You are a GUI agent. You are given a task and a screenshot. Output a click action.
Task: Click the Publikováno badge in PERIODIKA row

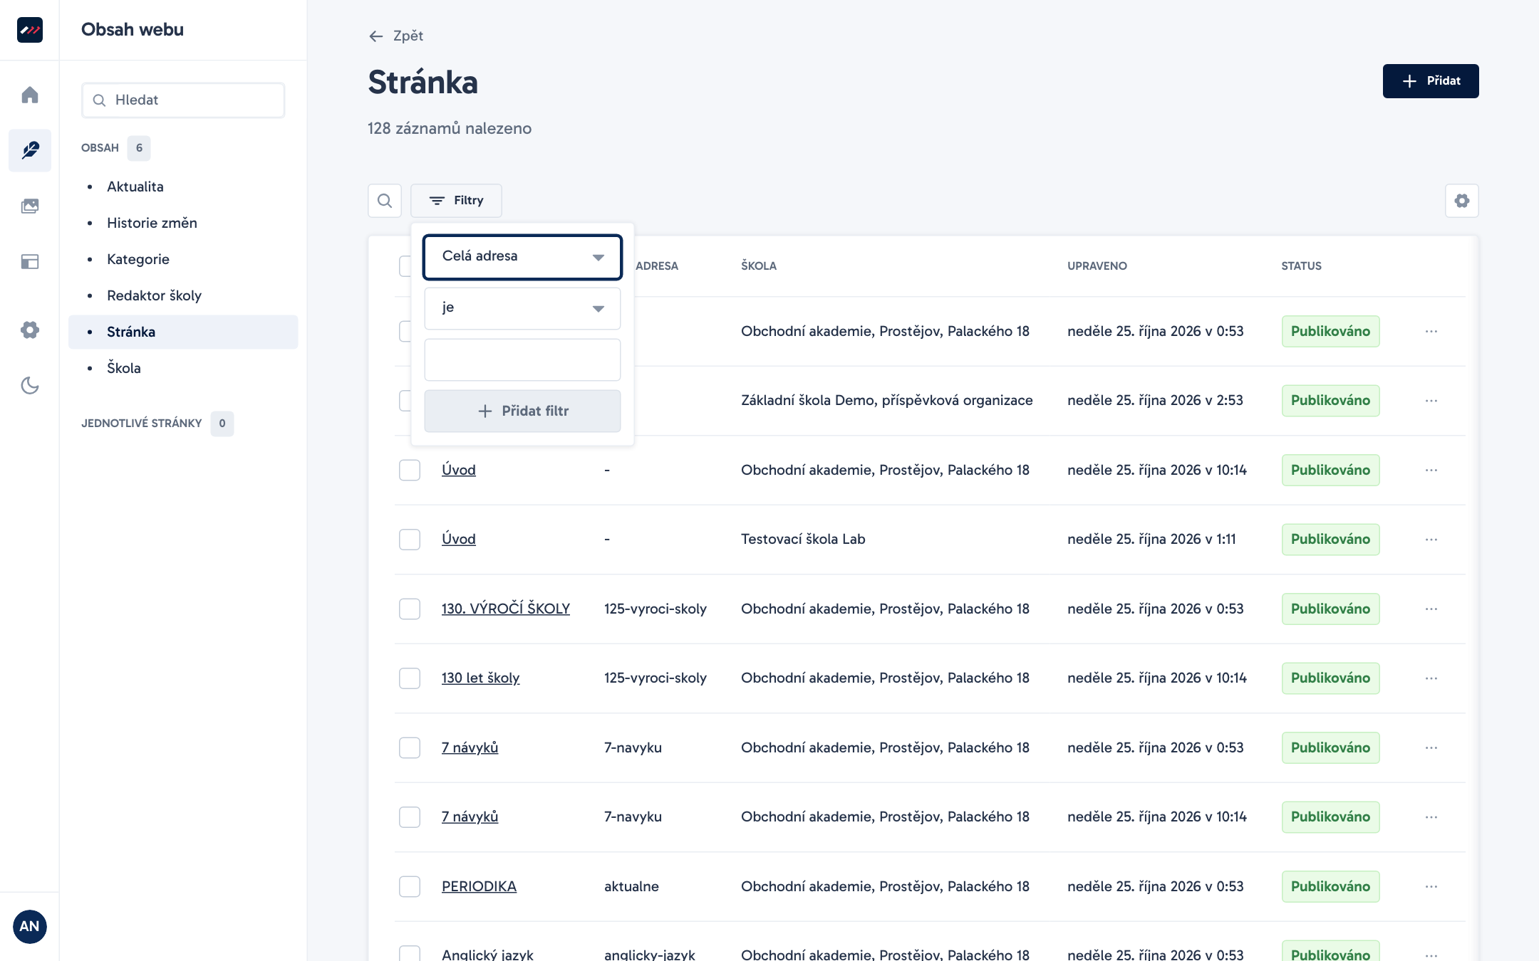[1330, 886]
